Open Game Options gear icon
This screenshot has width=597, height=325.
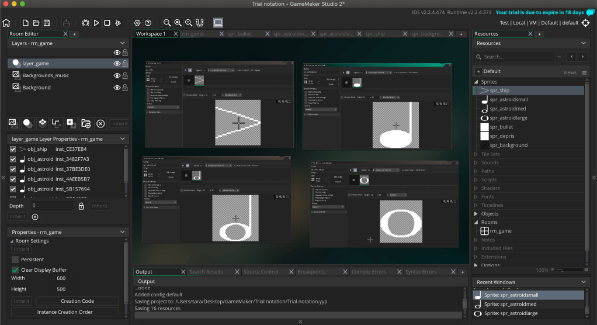click(137, 23)
